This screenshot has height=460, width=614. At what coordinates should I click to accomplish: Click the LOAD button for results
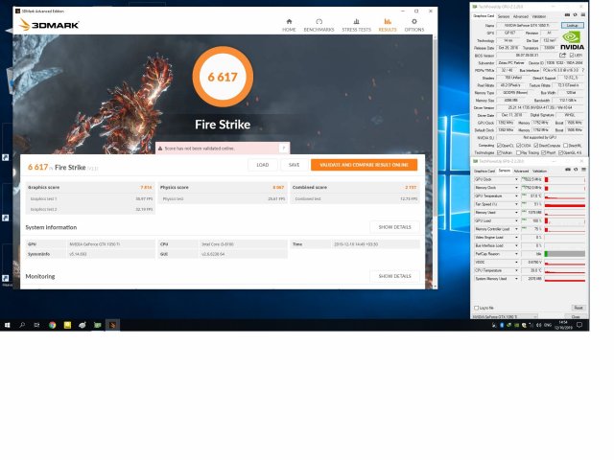[x=263, y=165]
